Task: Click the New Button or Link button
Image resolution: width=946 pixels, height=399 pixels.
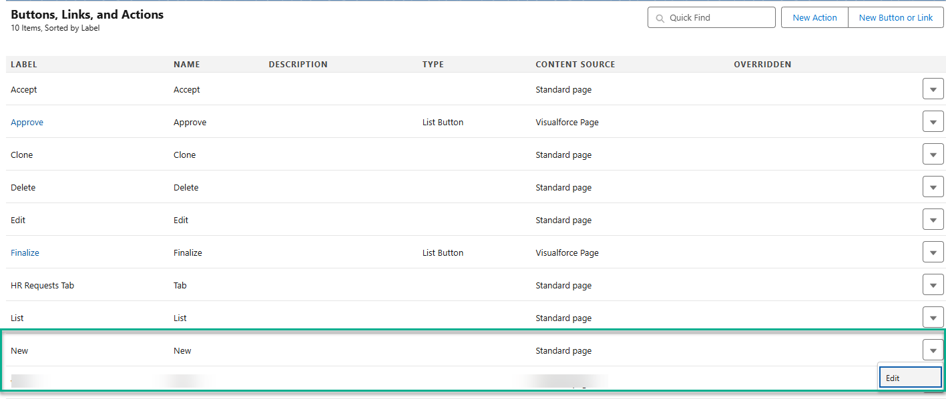Action: [x=896, y=17]
